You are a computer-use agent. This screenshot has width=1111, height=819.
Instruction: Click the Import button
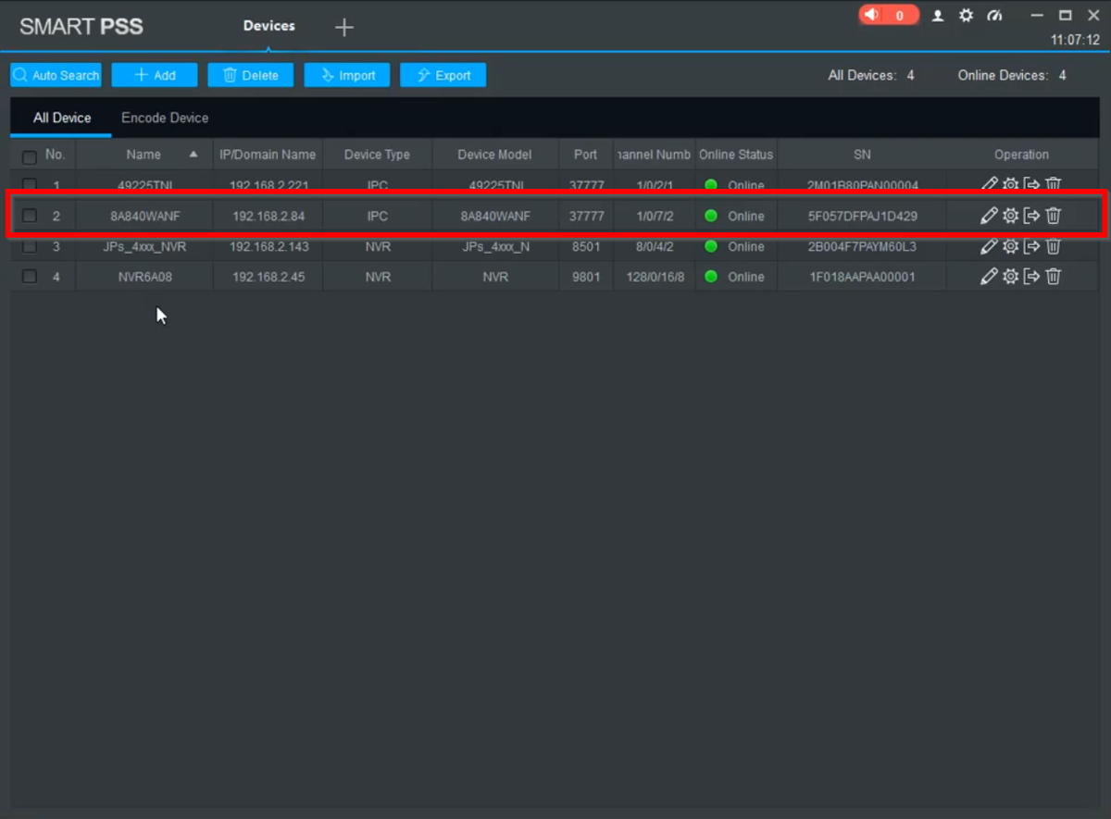pyautogui.click(x=346, y=75)
